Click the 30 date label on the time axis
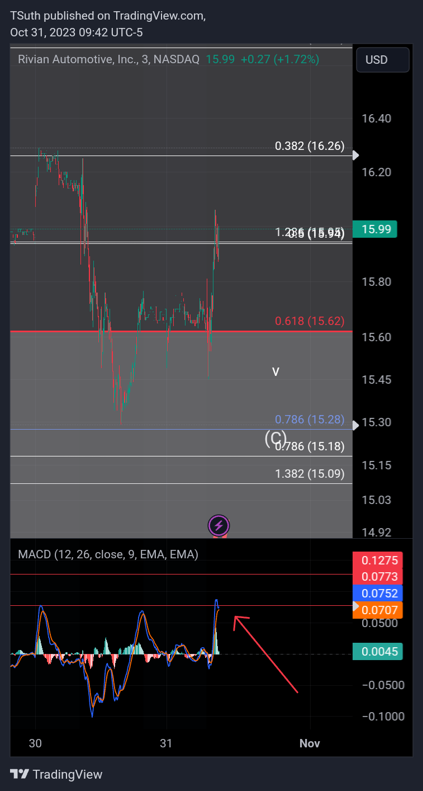 coord(35,743)
